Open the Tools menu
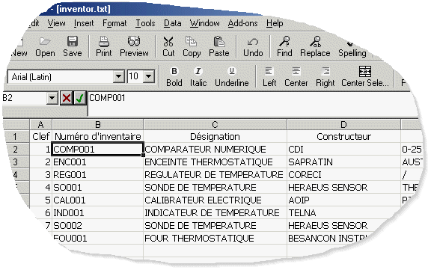Image resolution: width=431 pixels, height=270 pixels. click(145, 23)
